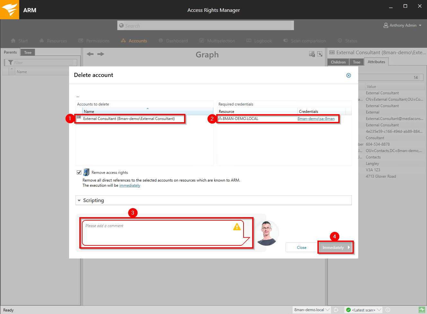Click the comment input field
The image size is (427, 314).
point(157,233)
